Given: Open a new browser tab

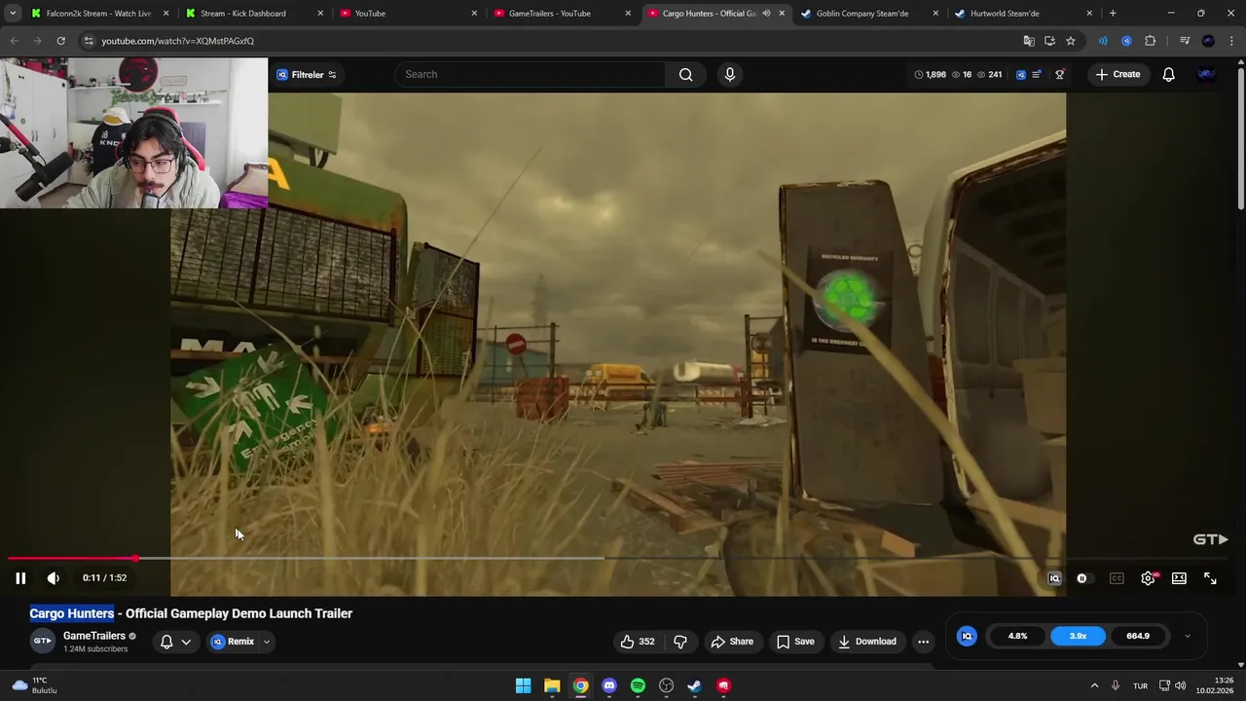Looking at the screenshot, I should 1113,14.
